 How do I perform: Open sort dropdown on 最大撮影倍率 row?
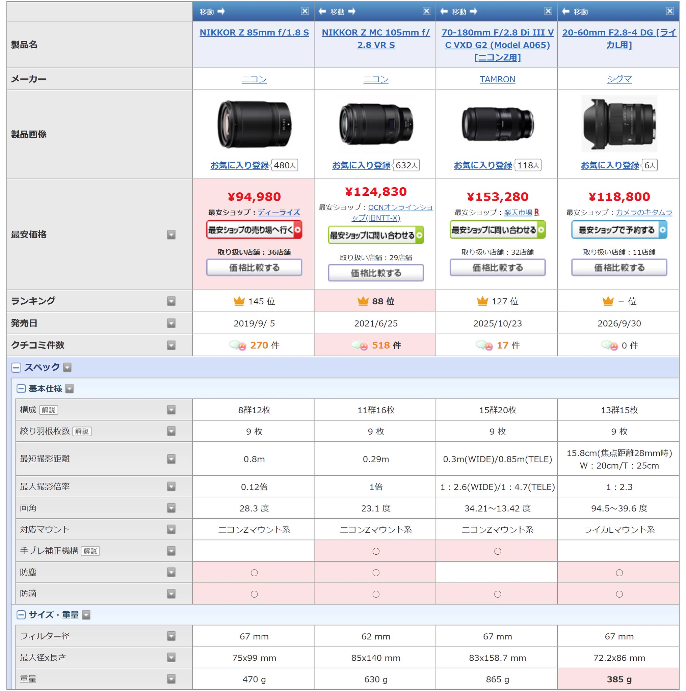[171, 487]
